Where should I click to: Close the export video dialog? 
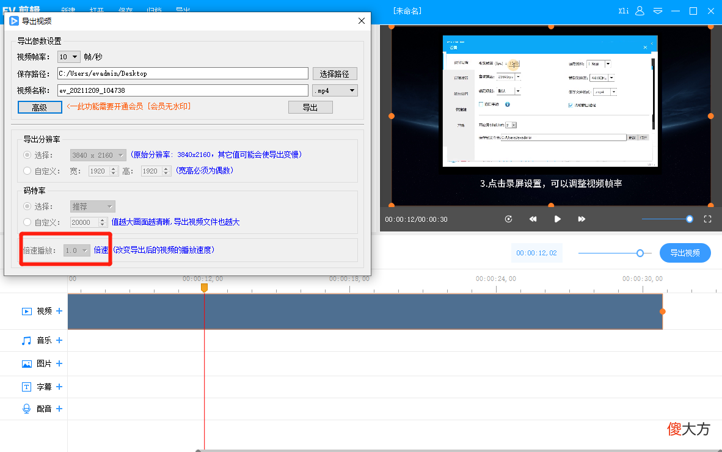pyautogui.click(x=362, y=21)
